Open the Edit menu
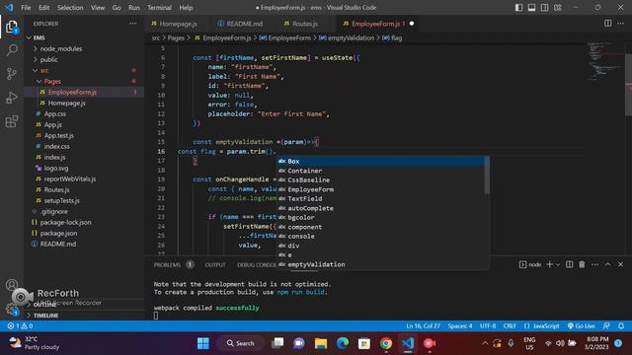 coord(43,7)
